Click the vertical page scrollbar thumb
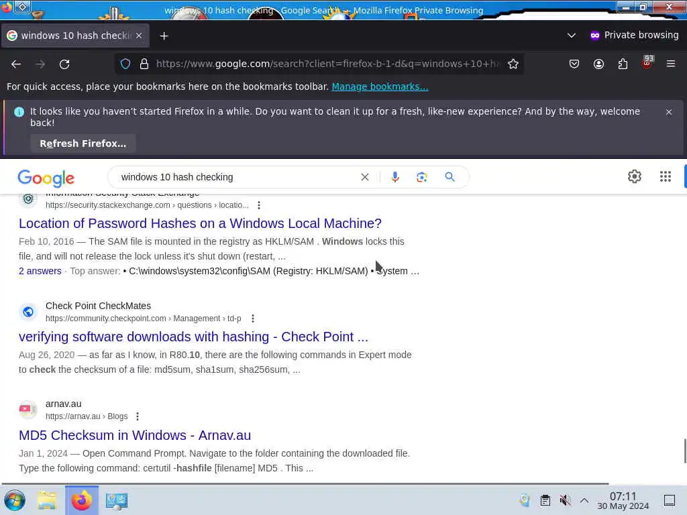Viewport: 687px width, 515px height. point(685,451)
